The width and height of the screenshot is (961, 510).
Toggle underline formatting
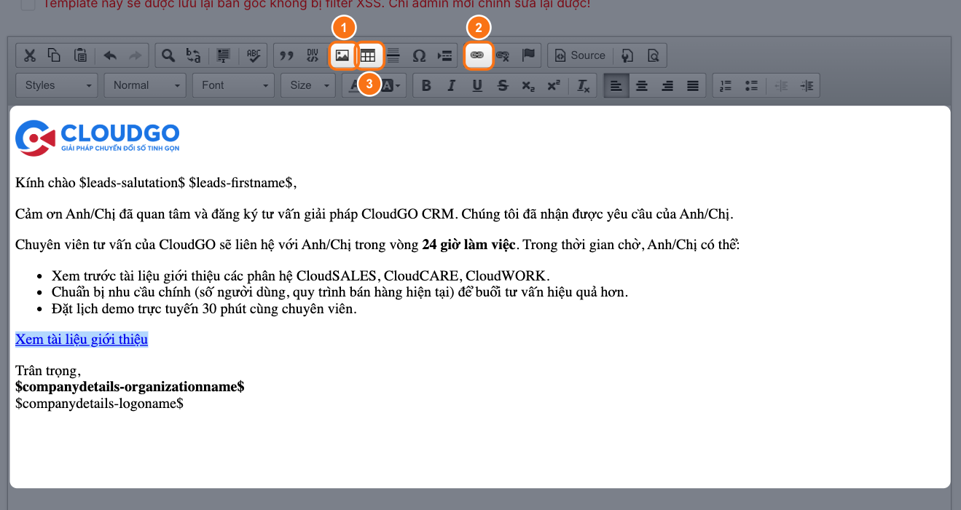(x=477, y=85)
